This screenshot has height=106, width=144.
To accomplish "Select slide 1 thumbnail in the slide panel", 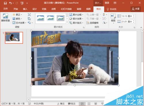I will click(x=14, y=38).
